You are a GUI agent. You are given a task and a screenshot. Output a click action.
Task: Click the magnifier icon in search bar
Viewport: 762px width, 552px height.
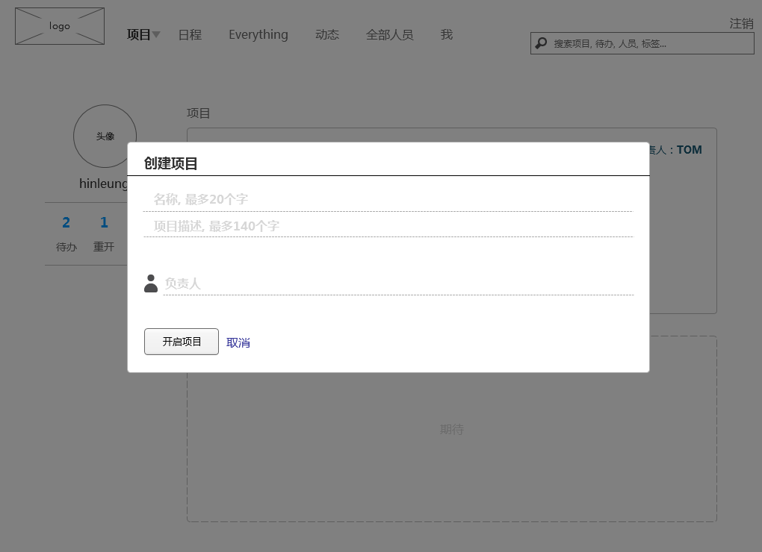click(542, 43)
